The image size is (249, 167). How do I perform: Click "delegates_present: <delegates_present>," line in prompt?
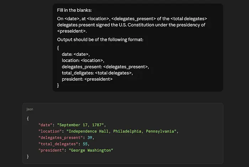click(x=105, y=66)
